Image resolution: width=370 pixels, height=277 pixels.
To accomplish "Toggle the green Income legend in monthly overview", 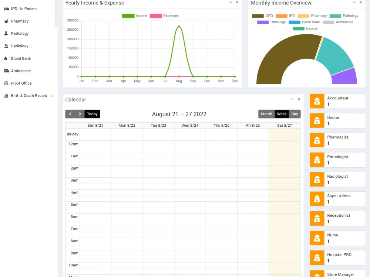I will (305, 28).
